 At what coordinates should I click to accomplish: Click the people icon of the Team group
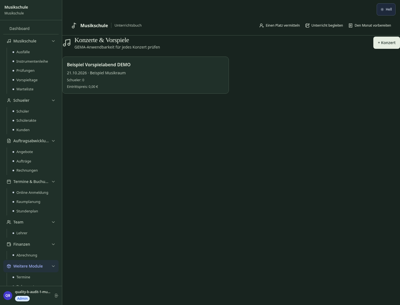[x=9, y=222]
